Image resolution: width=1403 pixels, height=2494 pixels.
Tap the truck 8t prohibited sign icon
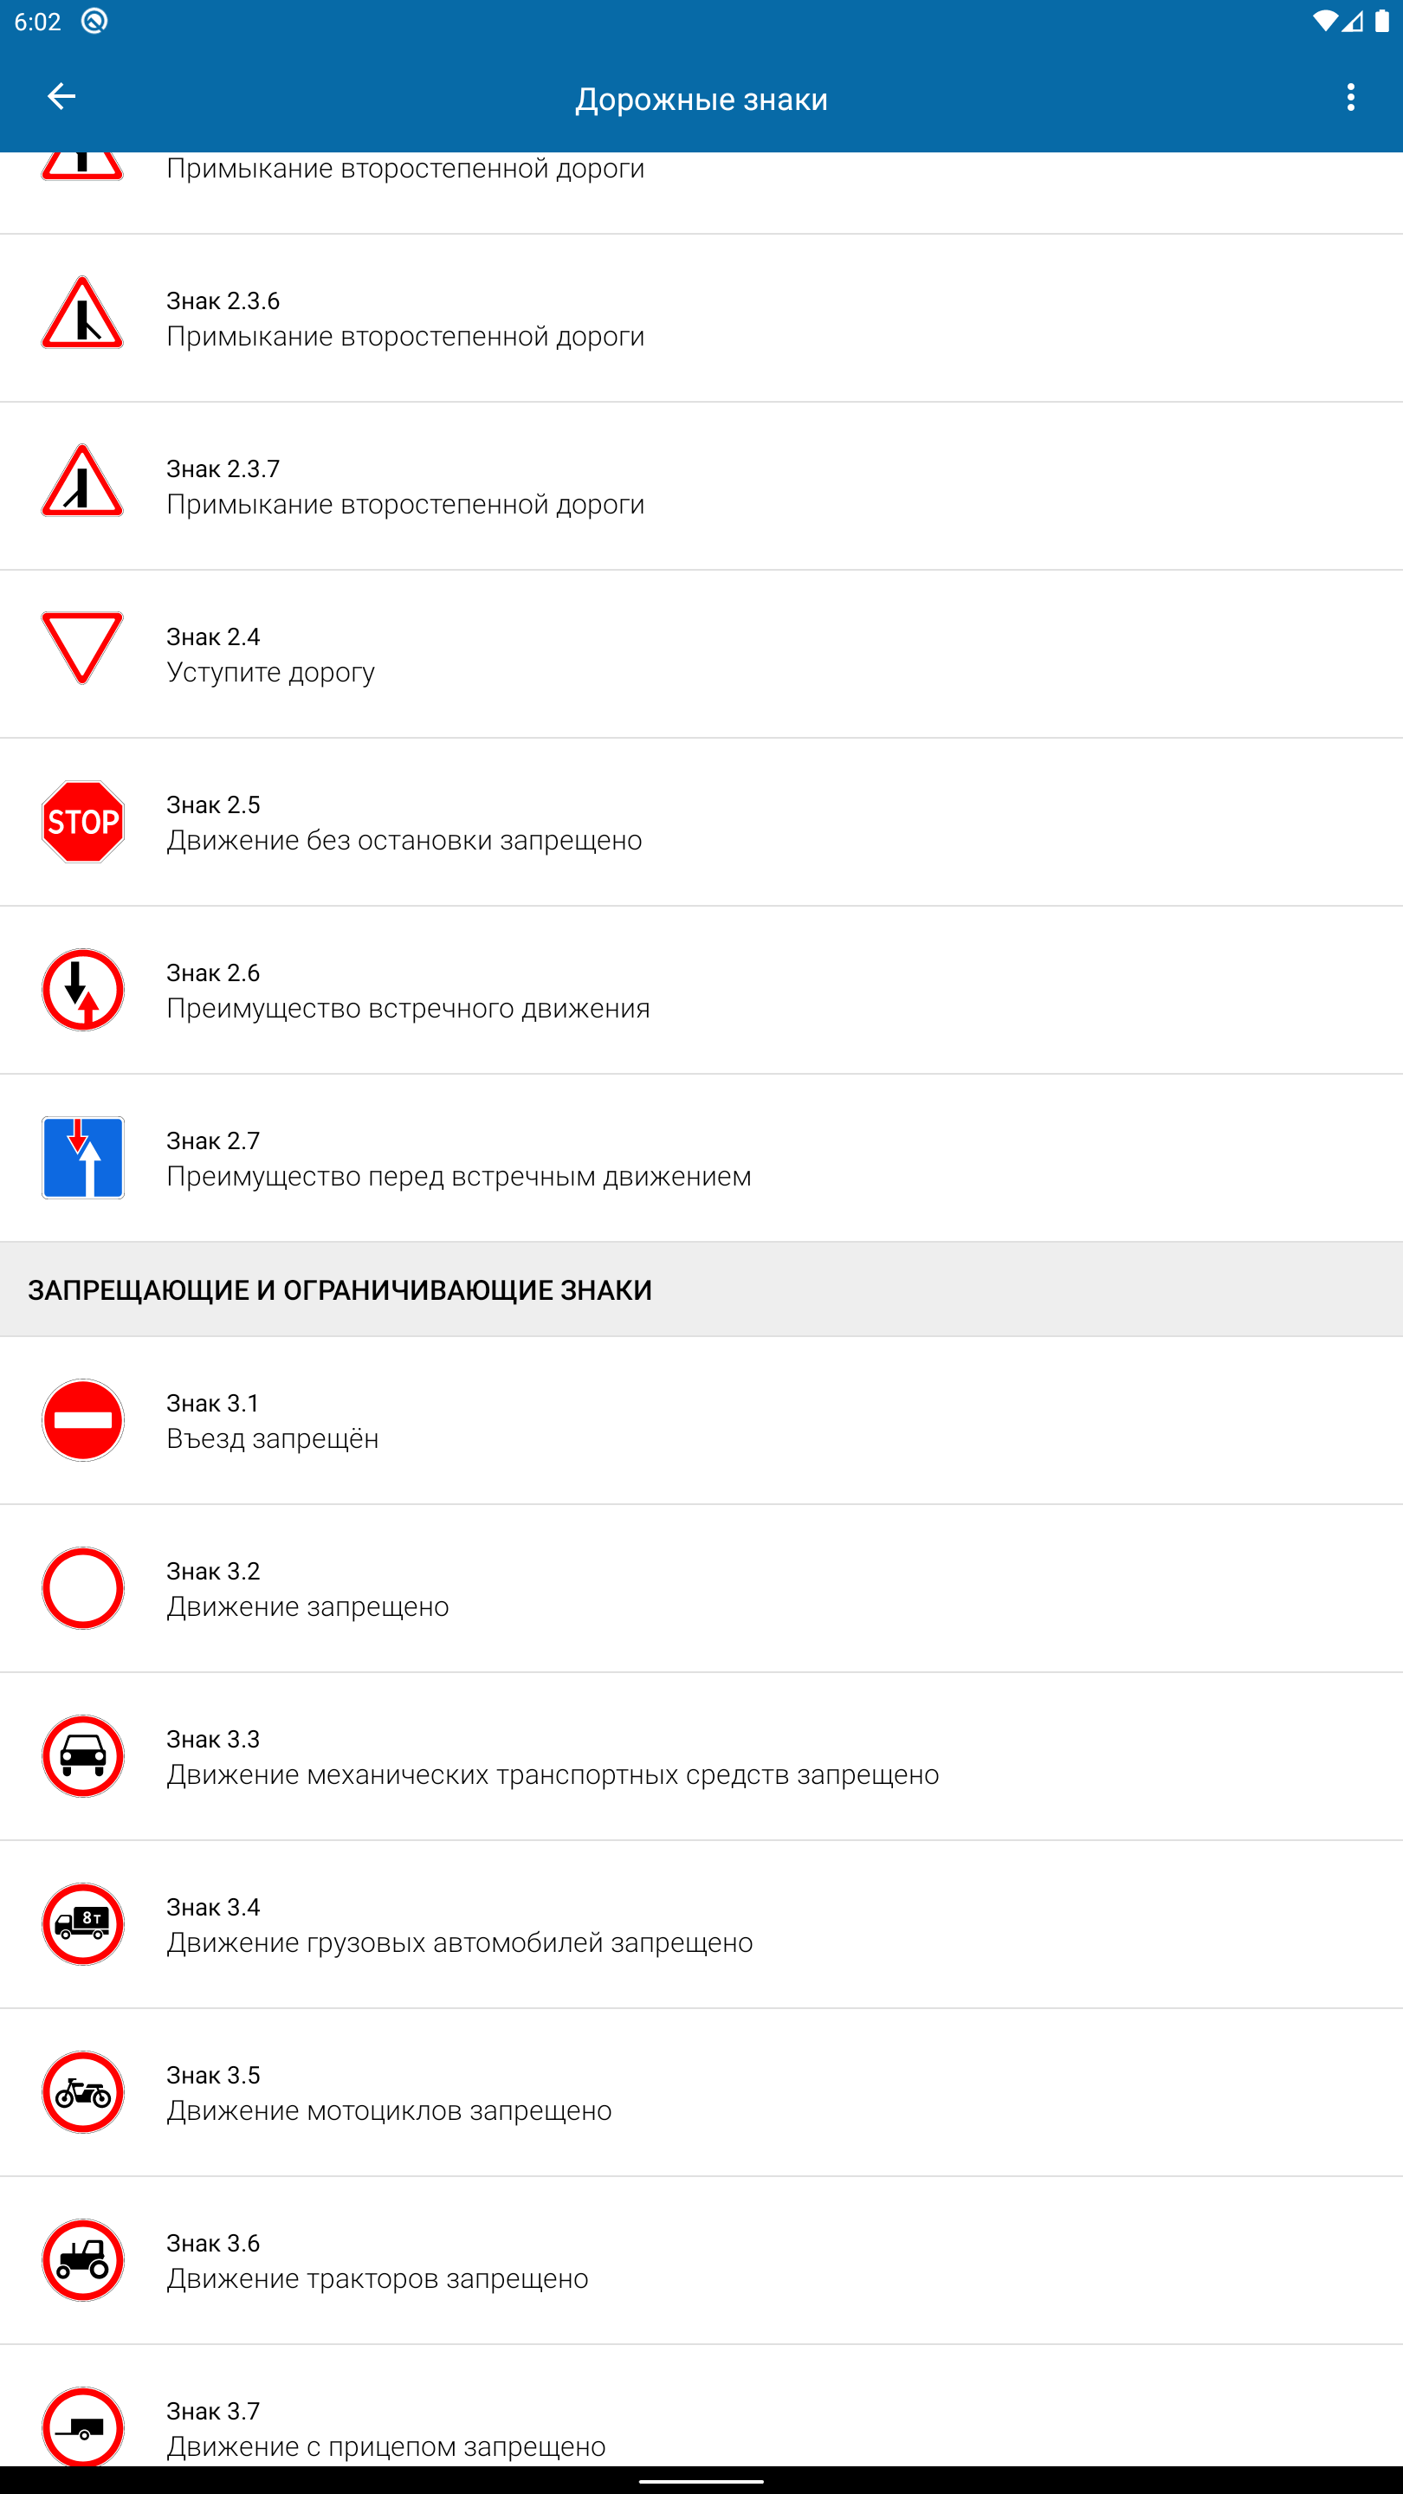tap(83, 1925)
